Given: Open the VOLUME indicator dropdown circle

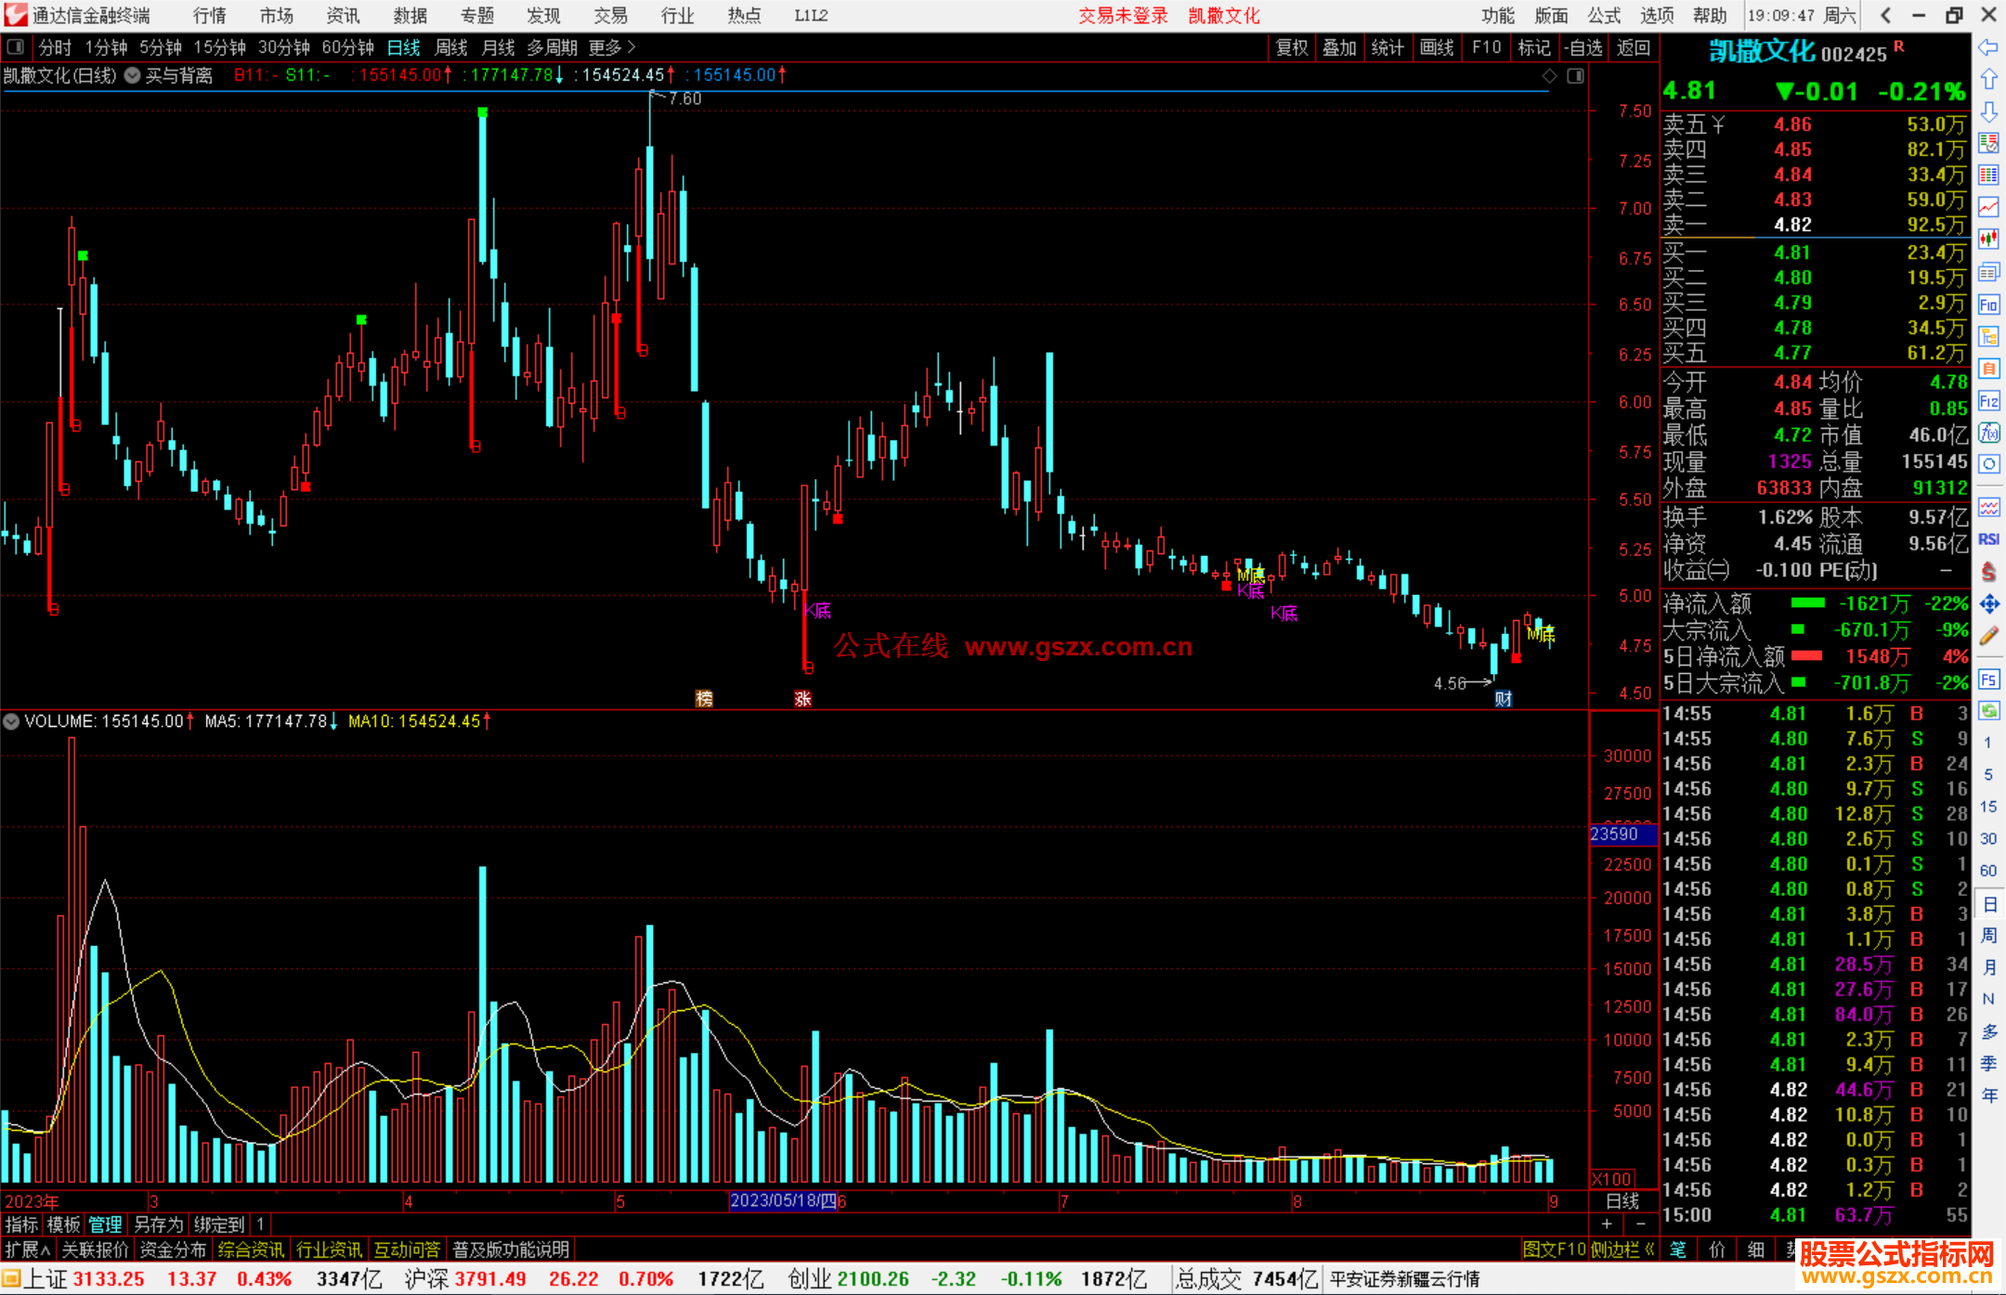Looking at the screenshot, I should click(11, 721).
